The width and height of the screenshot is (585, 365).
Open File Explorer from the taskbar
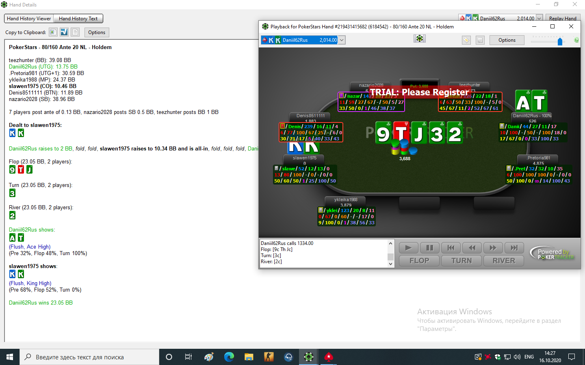click(x=249, y=357)
